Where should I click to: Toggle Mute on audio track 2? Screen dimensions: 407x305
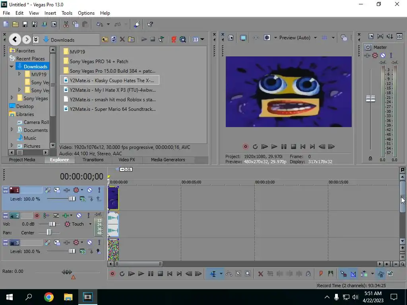point(79,216)
